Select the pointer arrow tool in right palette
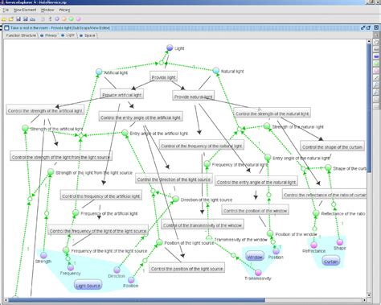381x305 pixels. pos(376,35)
